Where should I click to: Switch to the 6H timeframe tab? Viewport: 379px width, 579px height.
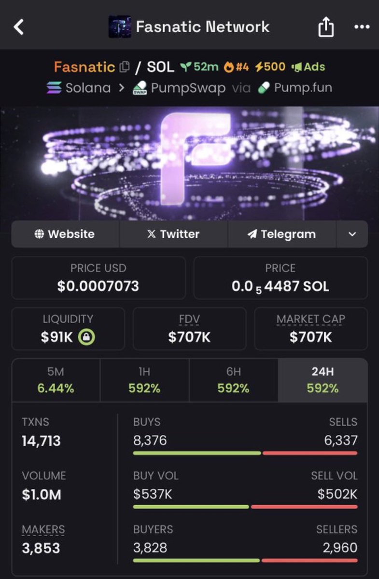pos(234,380)
